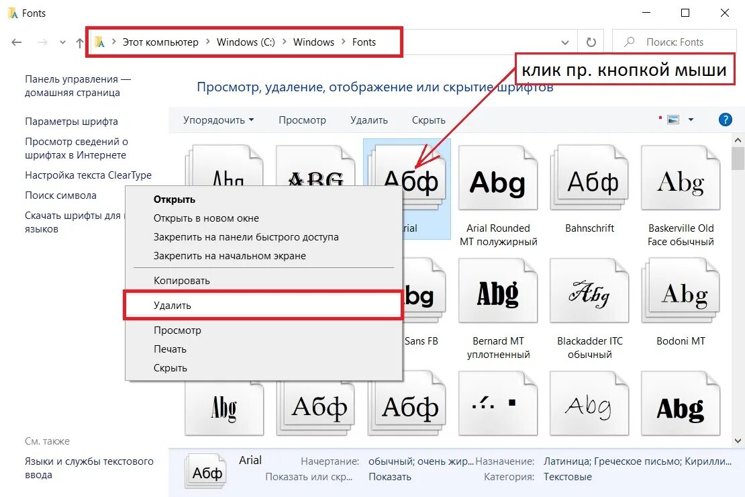
Task: Select the Bahnschrift font icon
Action: [589, 177]
